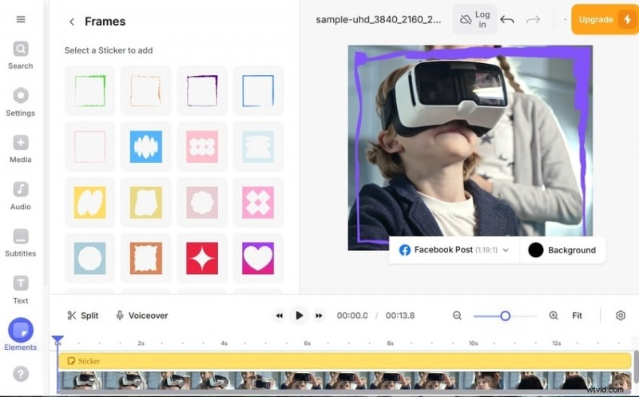Select the video preview canvas
Screen dimensions: 639x397
click(x=470, y=148)
